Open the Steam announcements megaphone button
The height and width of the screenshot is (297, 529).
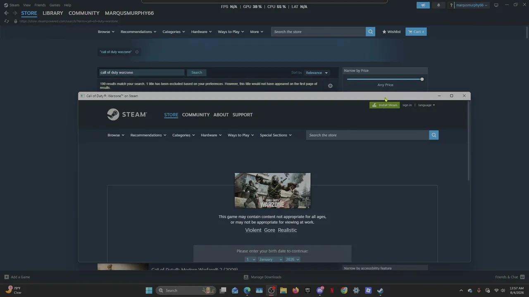pos(423,5)
